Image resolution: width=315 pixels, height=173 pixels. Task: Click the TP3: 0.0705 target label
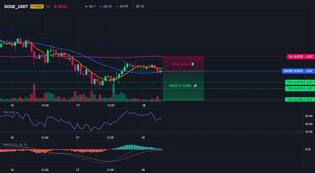[295, 100]
